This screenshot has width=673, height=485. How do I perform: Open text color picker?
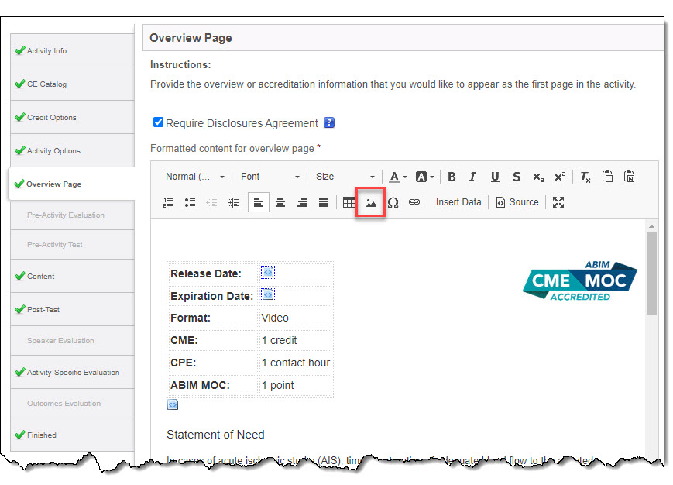(397, 177)
